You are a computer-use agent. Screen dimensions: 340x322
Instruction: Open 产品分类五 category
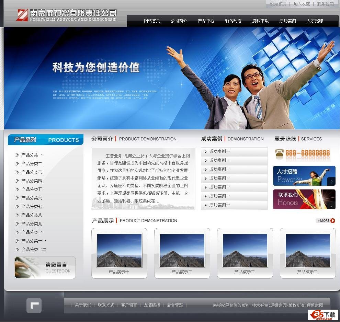click(32, 189)
